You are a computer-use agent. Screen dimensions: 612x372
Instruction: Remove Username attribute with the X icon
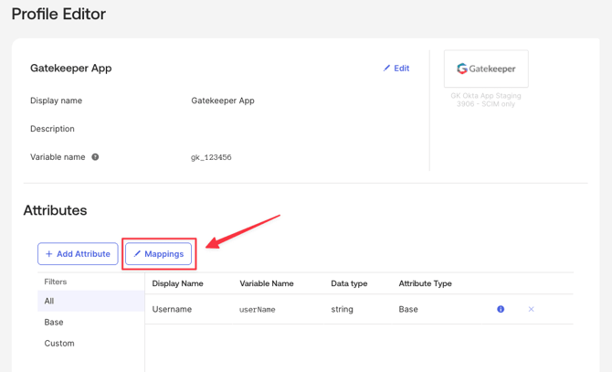click(x=531, y=310)
